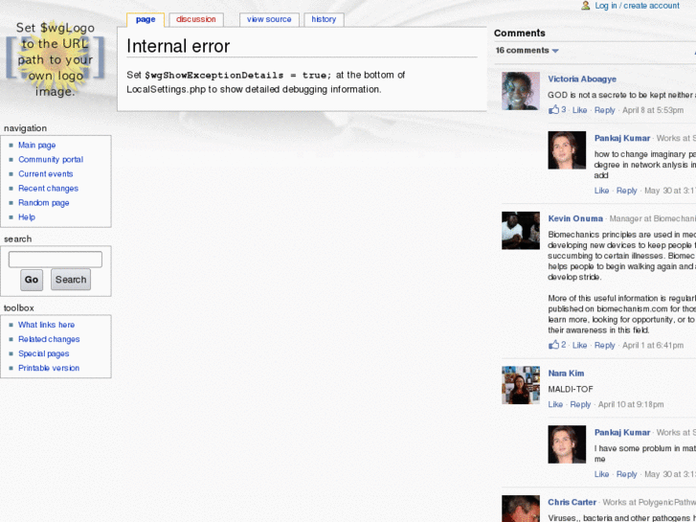Reply to Nara Kim's MALDI-TOF comment
This screenshot has width=696, height=522.
[x=580, y=404]
